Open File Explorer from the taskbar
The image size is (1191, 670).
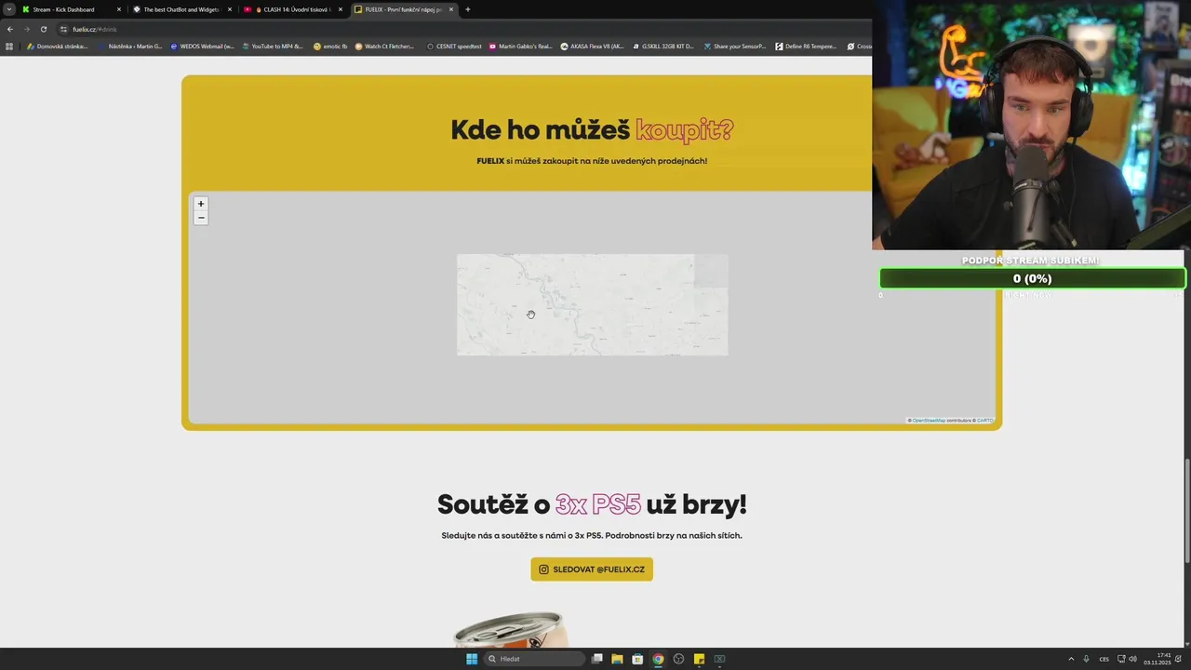pyautogui.click(x=617, y=659)
